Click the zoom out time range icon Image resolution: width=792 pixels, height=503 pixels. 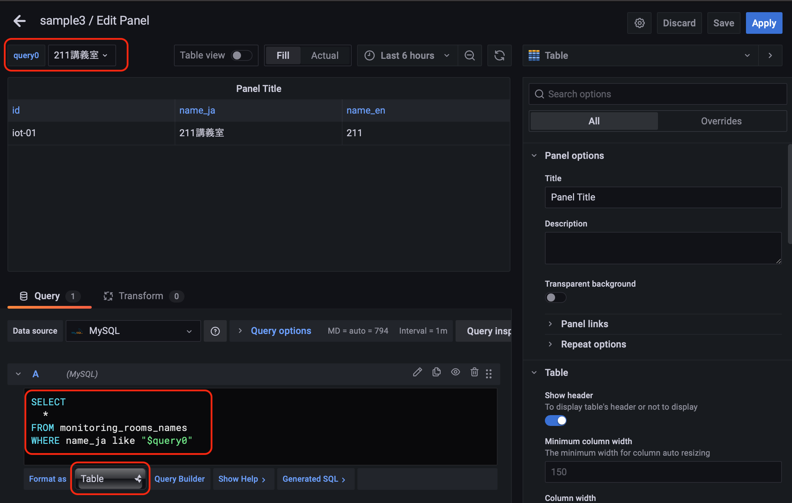[x=469, y=55]
